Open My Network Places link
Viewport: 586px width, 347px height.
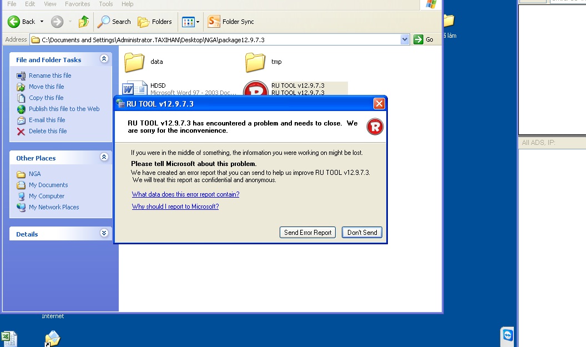[x=54, y=207]
